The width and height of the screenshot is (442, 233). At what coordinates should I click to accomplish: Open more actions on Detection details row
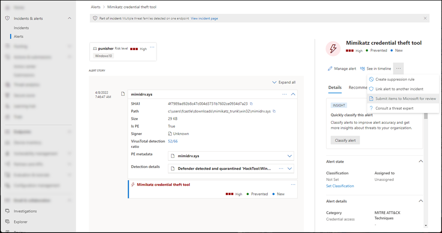[281, 168]
